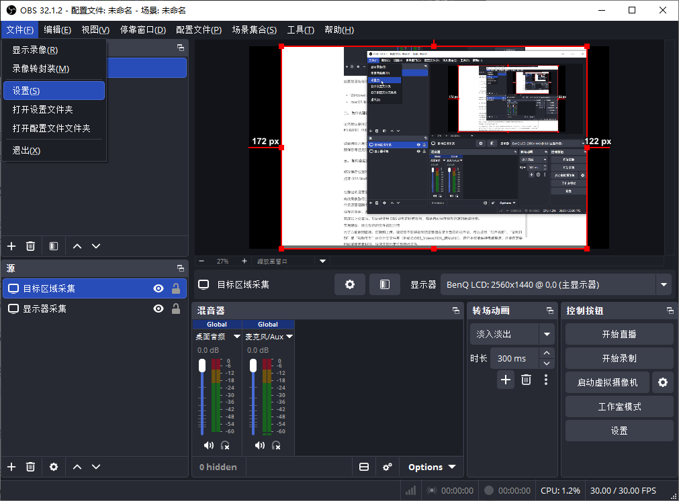
Task: Remove selected source with trash icon
Action: tap(30, 467)
